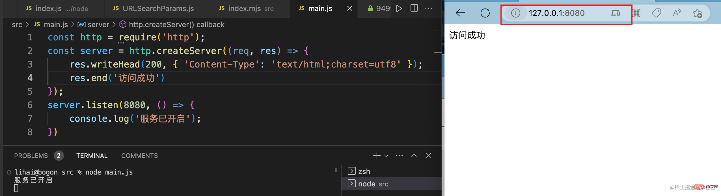Close the terminal panel

(x=429, y=155)
